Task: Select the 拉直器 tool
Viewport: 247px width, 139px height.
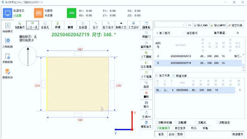Action: pyautogui.click(x=83, y=25)
